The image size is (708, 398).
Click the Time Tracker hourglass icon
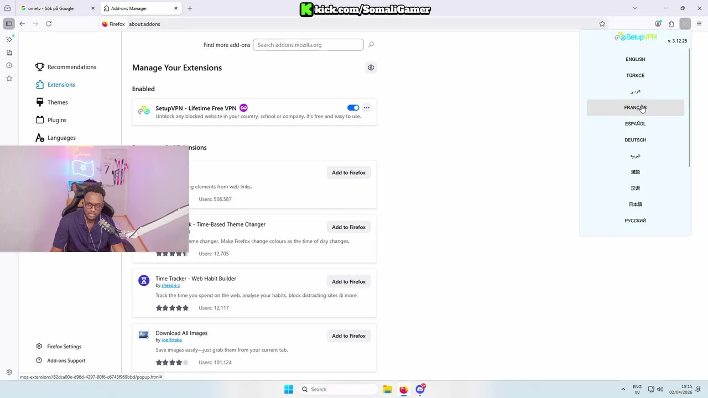[144, 281]
